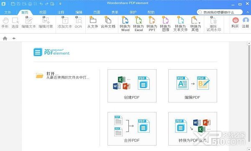Select the Hand (手形) tool
Image resolution: width=251 pixels, height=151 pixels.
point(5,23)
